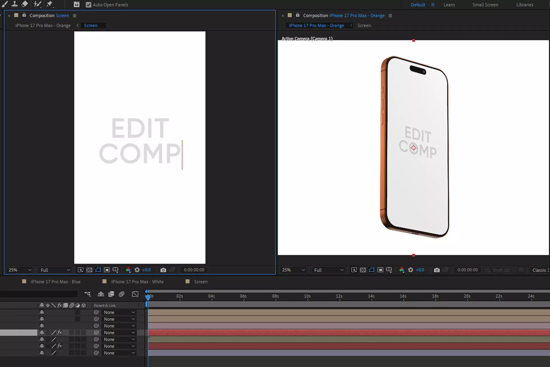Toggle the Auto-Open Panels checkbox

pos(89,5)
